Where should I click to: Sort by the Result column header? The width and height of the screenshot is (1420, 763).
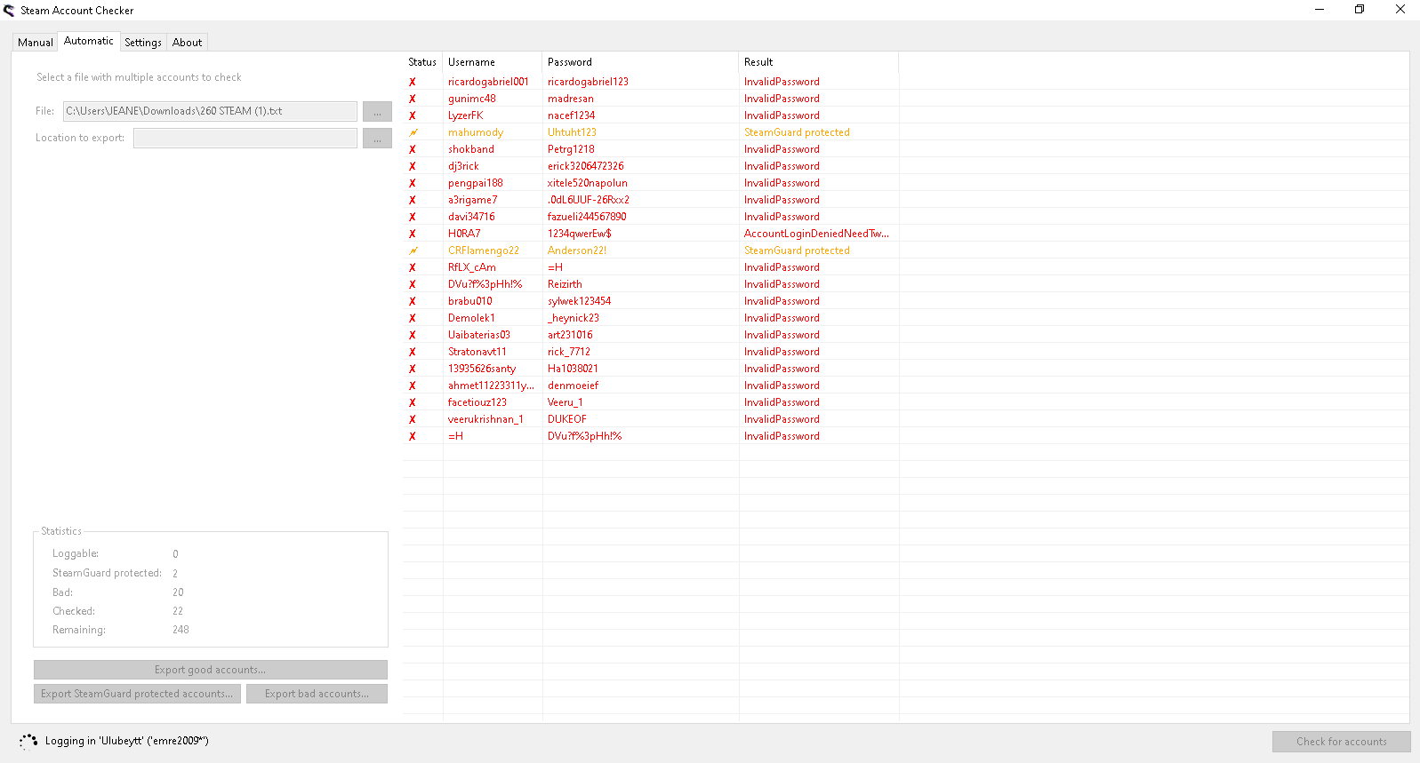click(819, 62)
